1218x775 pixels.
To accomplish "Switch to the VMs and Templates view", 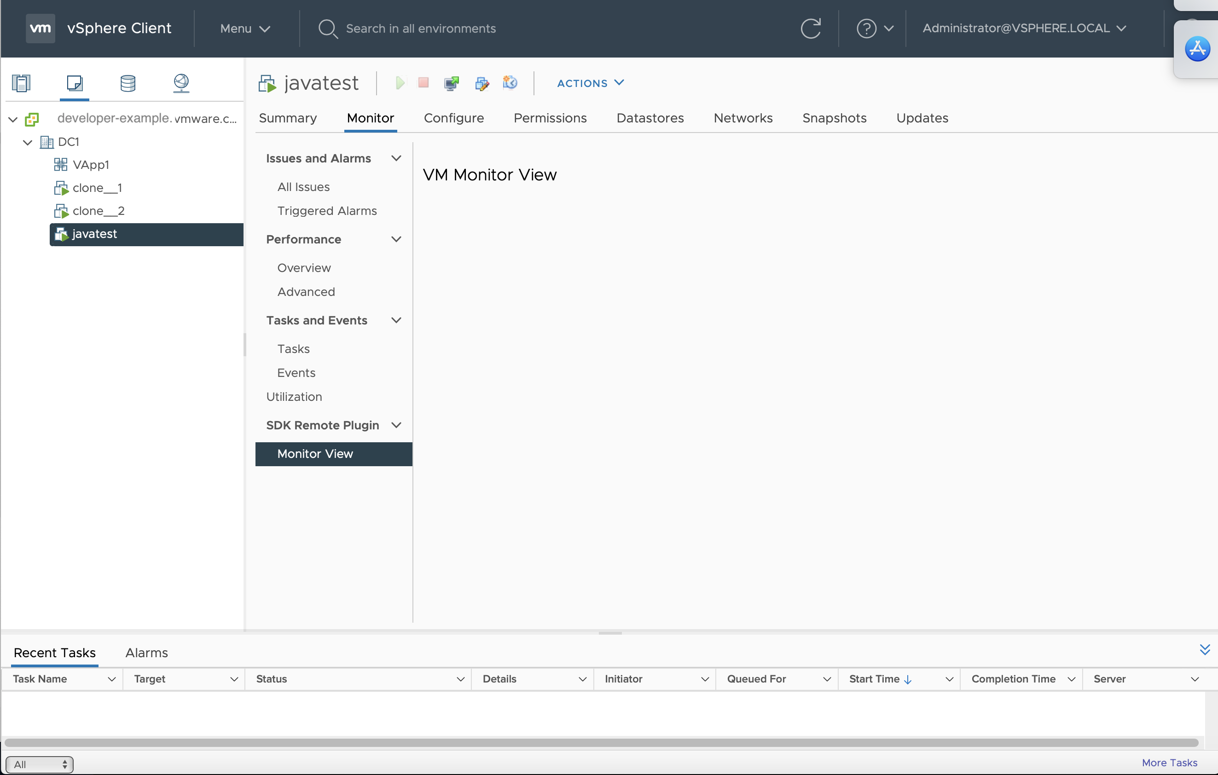I will 75,83.
